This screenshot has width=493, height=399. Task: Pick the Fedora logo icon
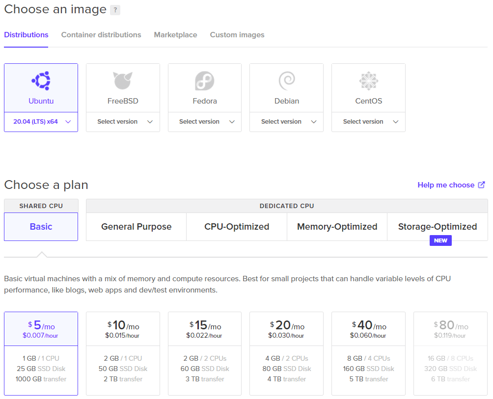[x=205, y=81]
